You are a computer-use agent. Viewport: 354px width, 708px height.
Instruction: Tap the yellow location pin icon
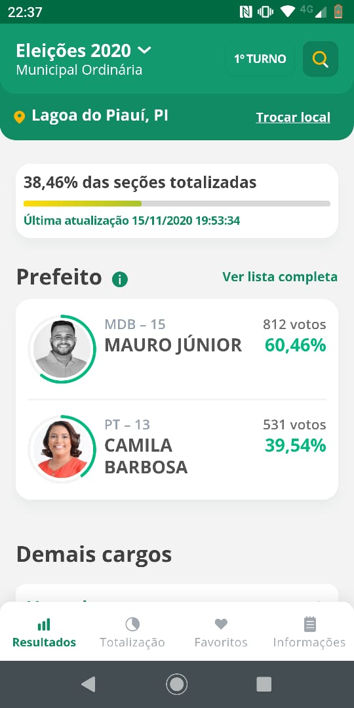point(20,117)
